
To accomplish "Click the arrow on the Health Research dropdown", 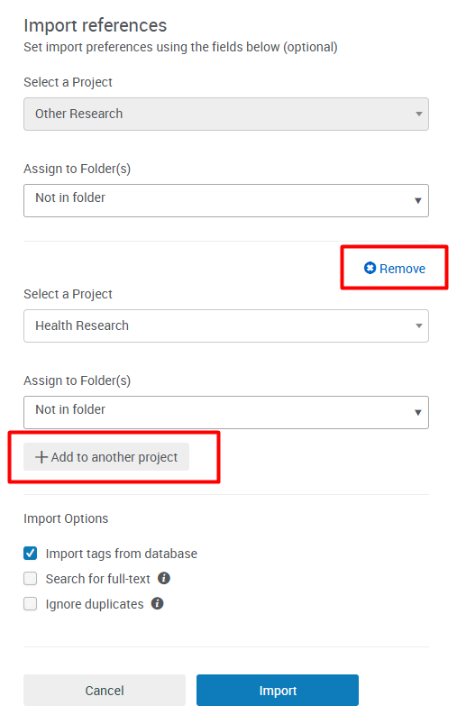I will click(x=418, y=326).
